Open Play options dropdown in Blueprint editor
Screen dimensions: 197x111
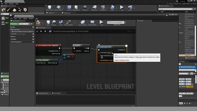click(106, 23)
